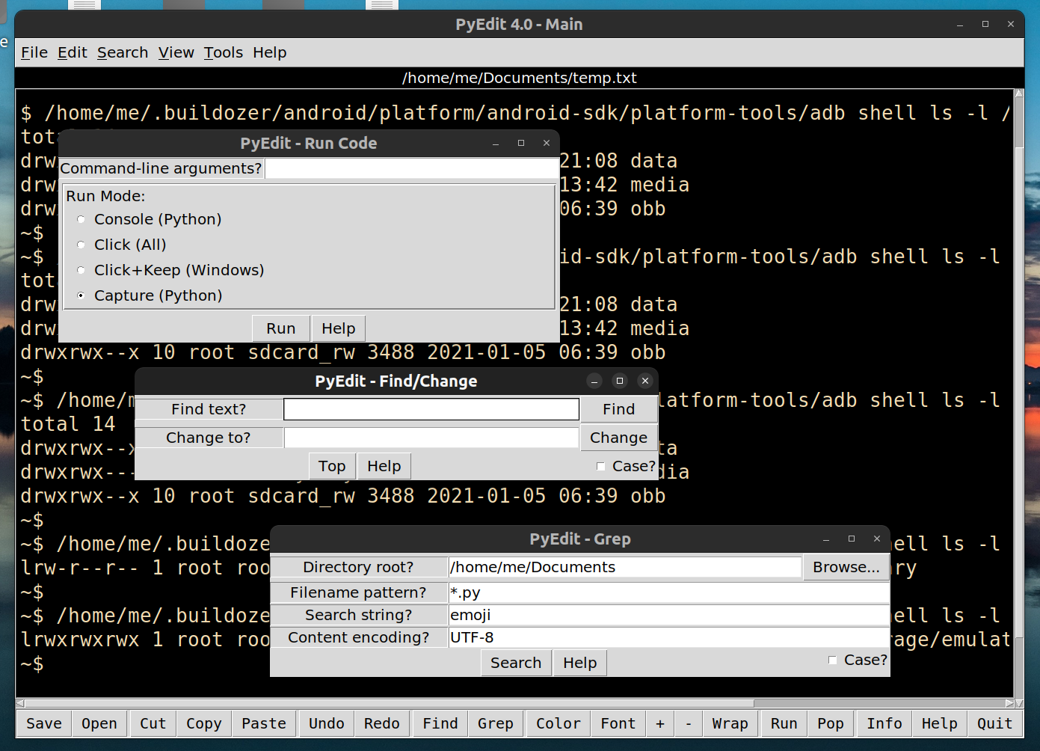The width and height of the screenshot is (1040, 751).
Task: Click the - font size button
Action: coord(689,723)
